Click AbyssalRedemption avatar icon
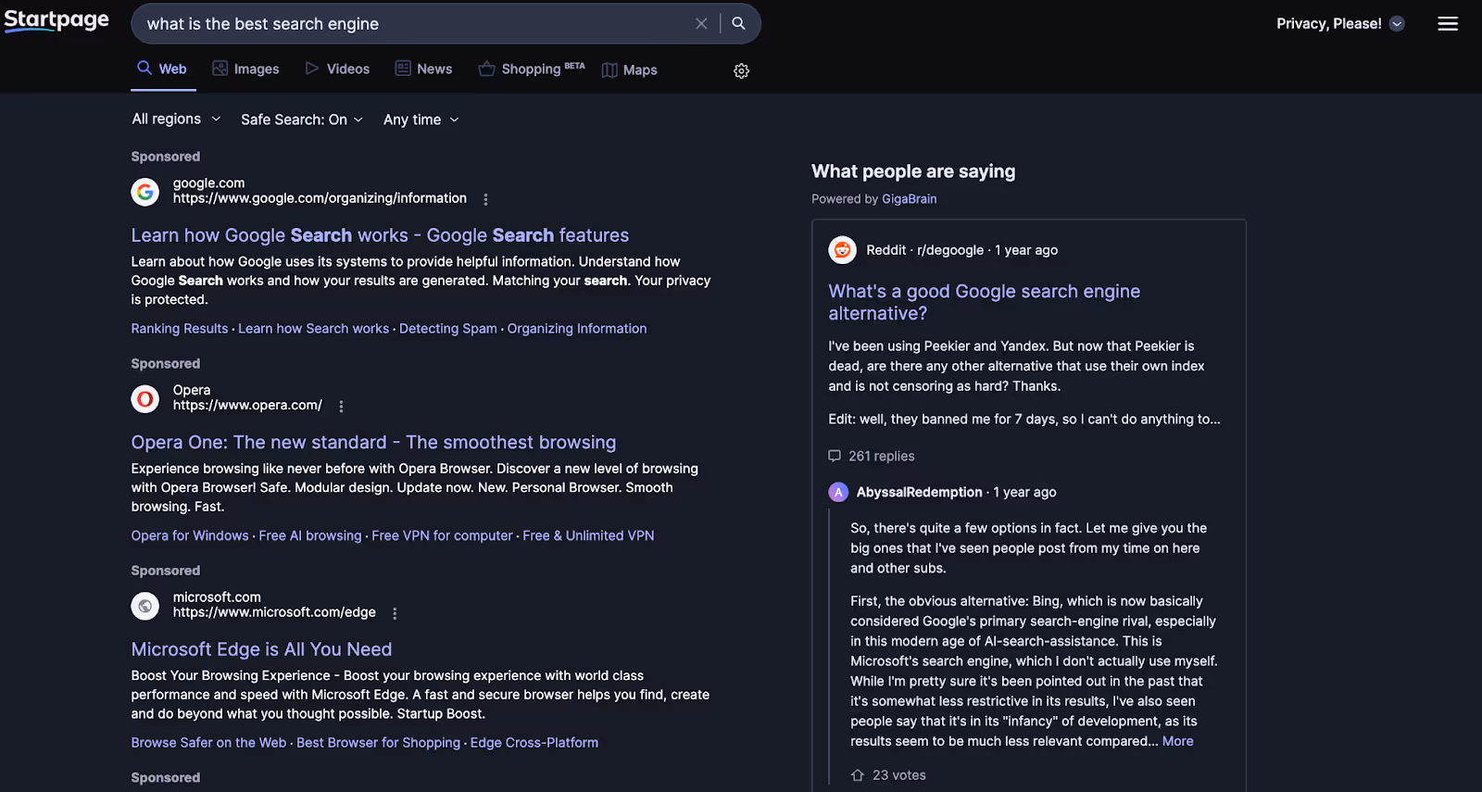The height and width of the screenshot is (792, 1482). (x=838, y=493)
